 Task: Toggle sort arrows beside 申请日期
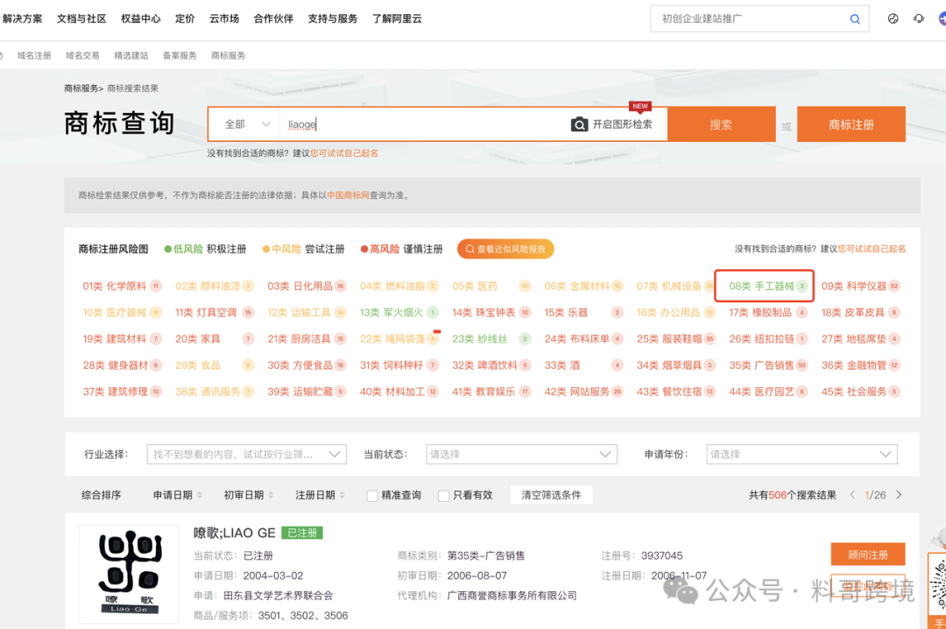click(x=199, y=495)
